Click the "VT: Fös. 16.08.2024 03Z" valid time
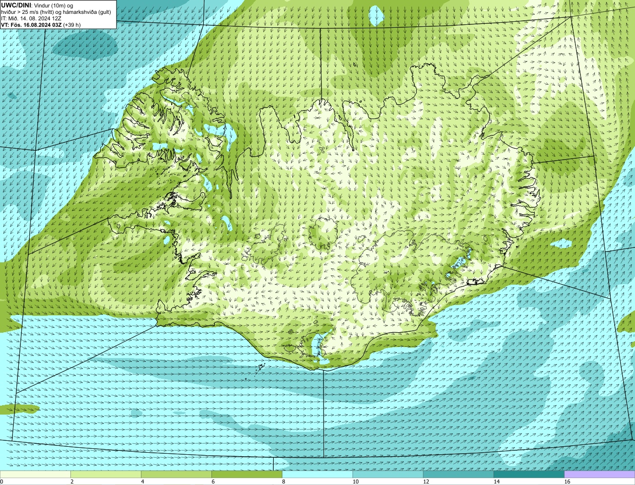Viewport: 635px width, 485px height. click(x=31, y=24)
